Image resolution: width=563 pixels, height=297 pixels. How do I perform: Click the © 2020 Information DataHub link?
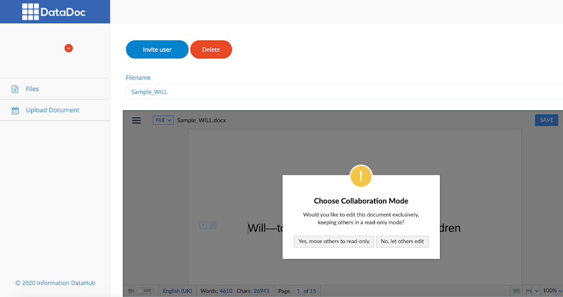coord(55,283)
